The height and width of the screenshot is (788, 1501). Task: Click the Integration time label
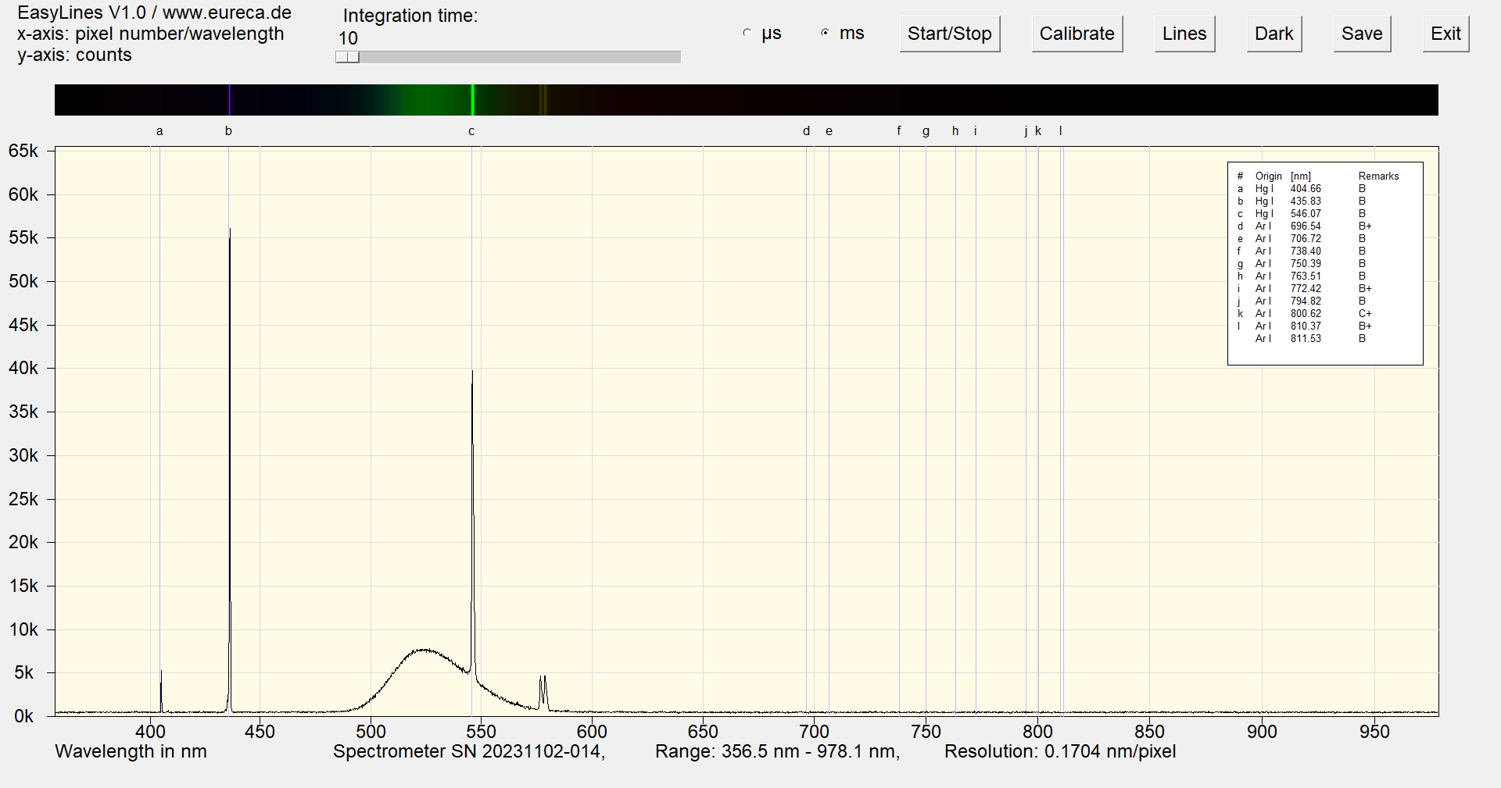tap(410, 16)
